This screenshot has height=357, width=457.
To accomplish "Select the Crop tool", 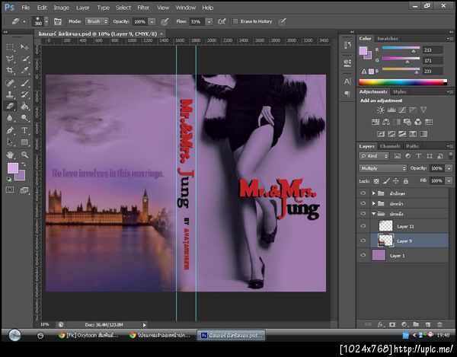I will 10,71.
